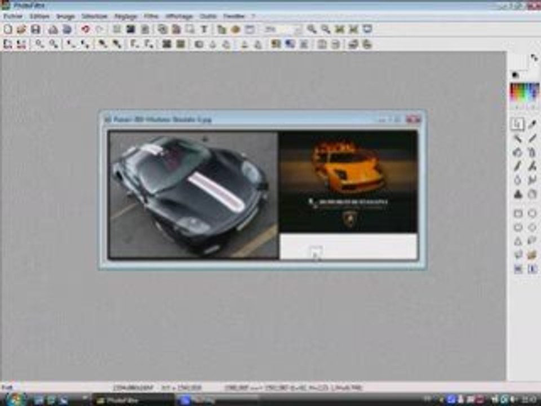The height and width of the screenshot is (406, 541).
Task: Choose lasso selection shape
Action: [532, 241]
